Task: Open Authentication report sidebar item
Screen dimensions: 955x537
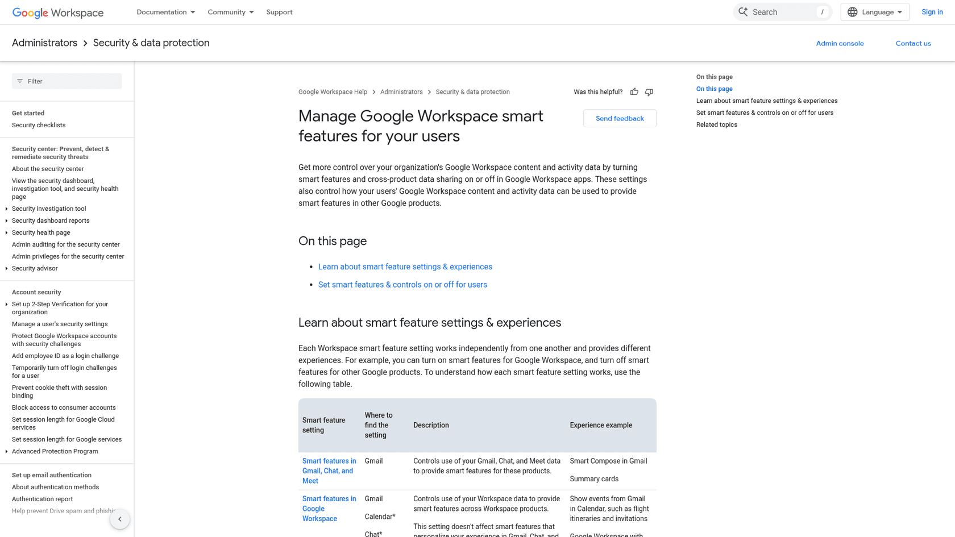Action: coord(42,499)
